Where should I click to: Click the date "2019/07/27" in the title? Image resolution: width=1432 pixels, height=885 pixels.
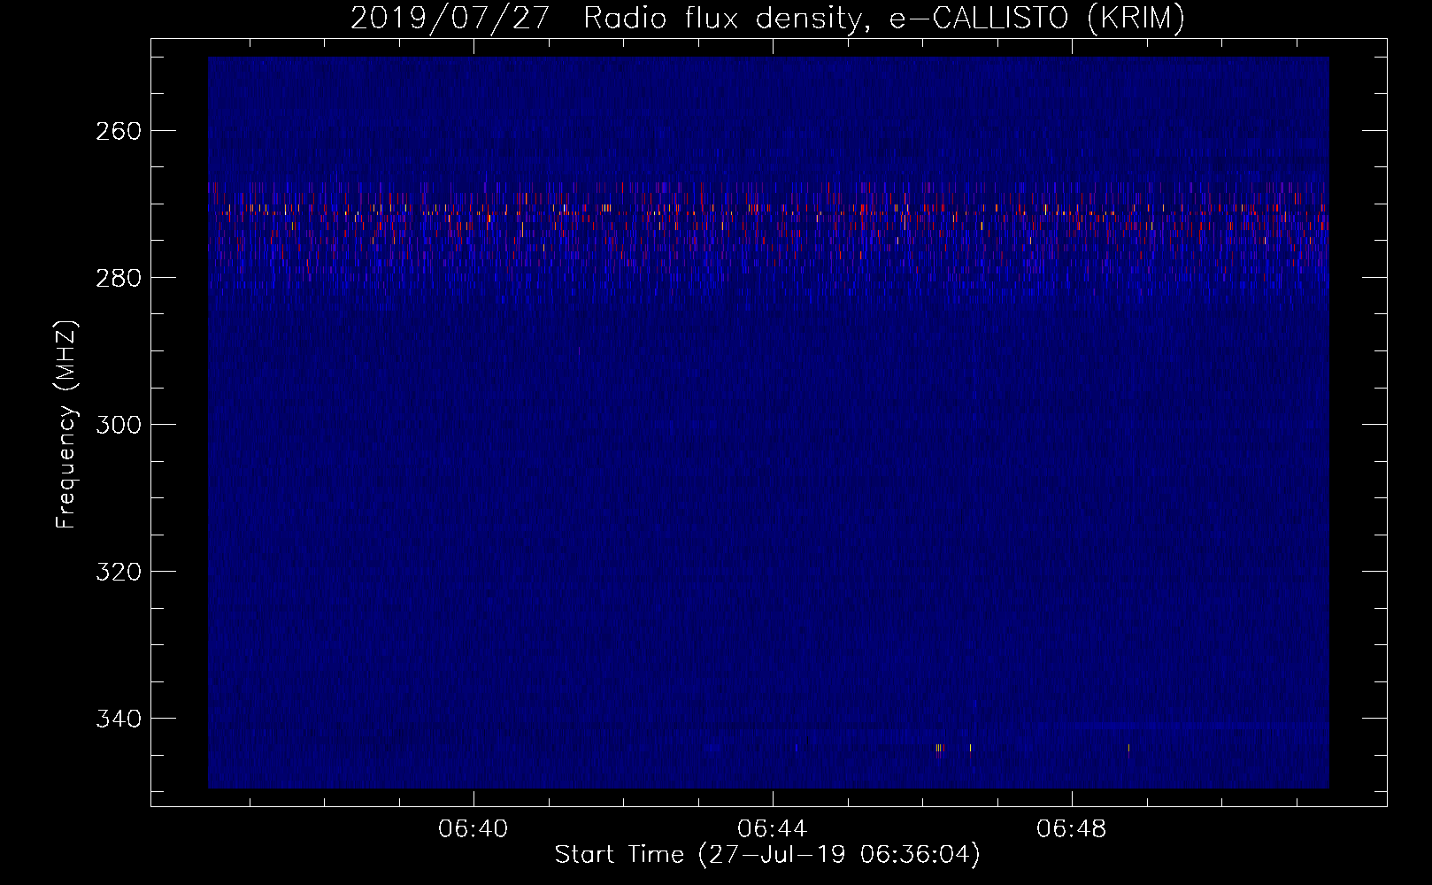point(450,18)
